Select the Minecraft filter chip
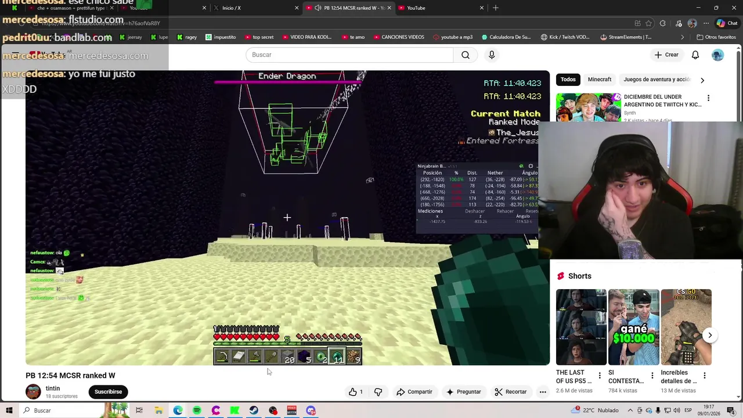The height and width of the screenshot is (418, 743). click(x=600, y=80)
